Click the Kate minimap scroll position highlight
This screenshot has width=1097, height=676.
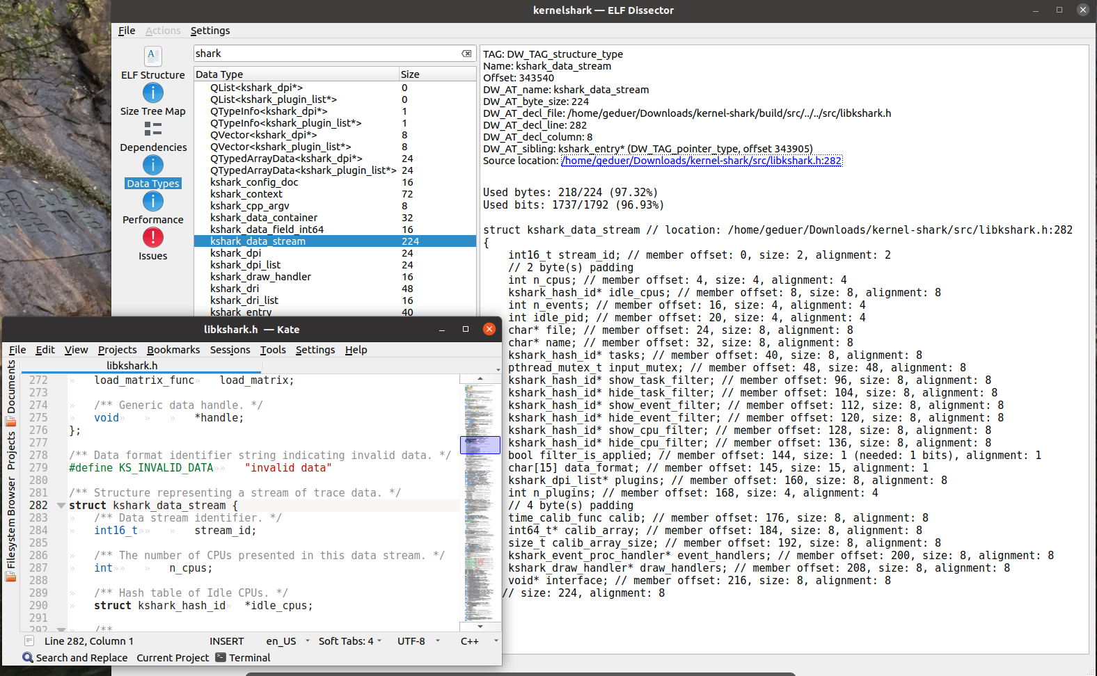click(x=480, y=445)
